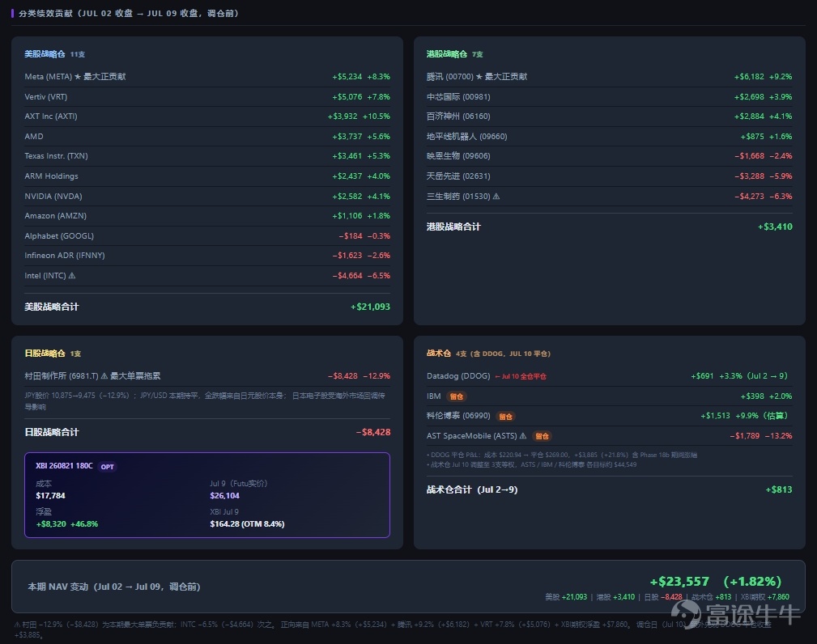The width and height of the screenshot is (817, 644).
Task: Click the XBI price $164.28 (OTM 8.4%)
Action: tap(247, 523)
